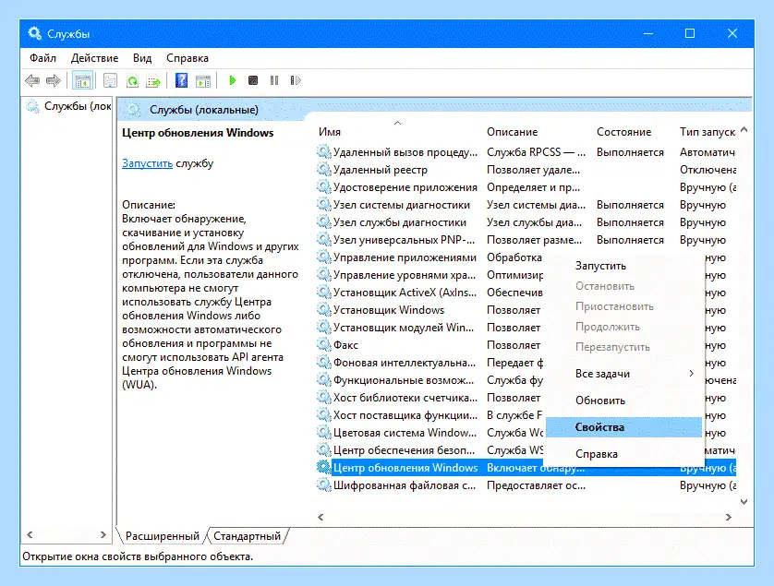Click the show/hide action pane icon
774x586 pixels.
203,80
